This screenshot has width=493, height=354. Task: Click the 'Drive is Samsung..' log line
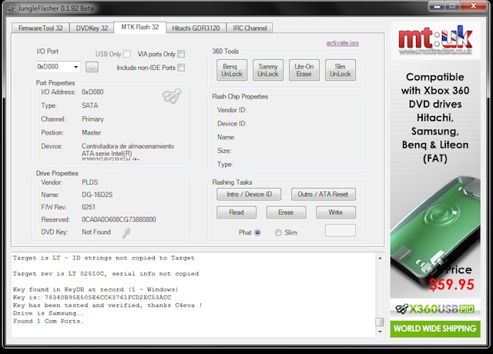point(49,313)
